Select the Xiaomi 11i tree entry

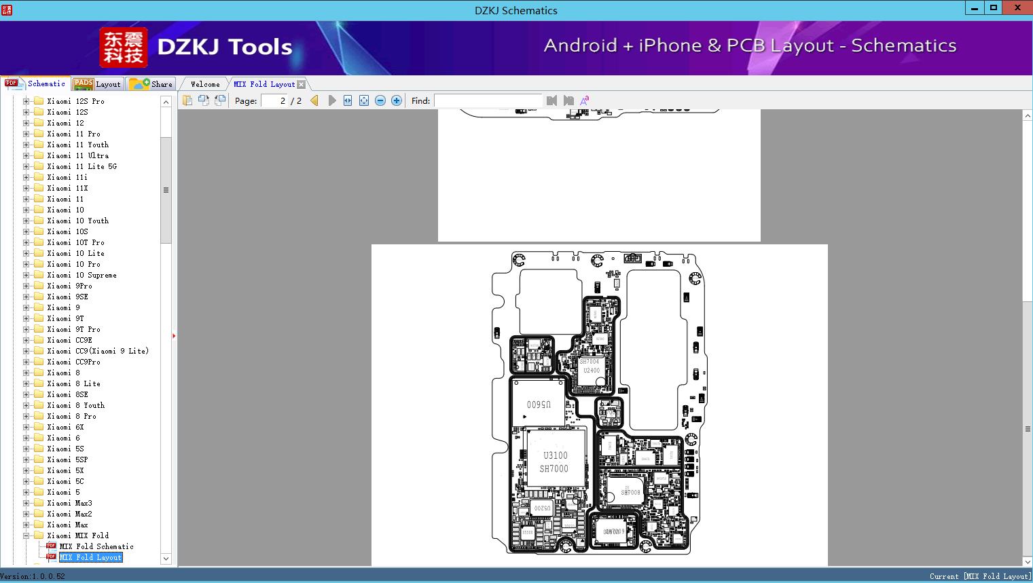[x=67, y=177]
